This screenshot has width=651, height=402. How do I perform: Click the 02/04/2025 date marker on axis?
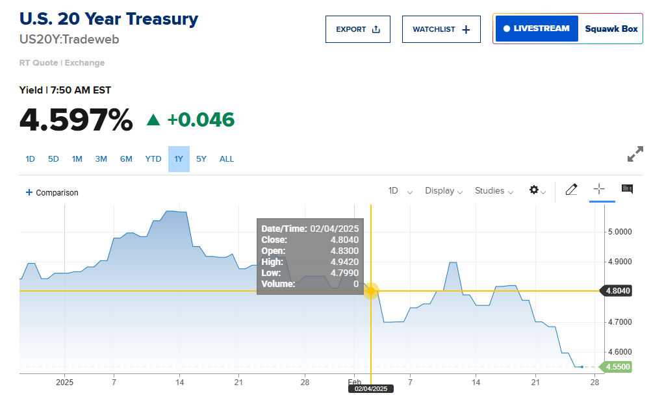click(371, 389)
